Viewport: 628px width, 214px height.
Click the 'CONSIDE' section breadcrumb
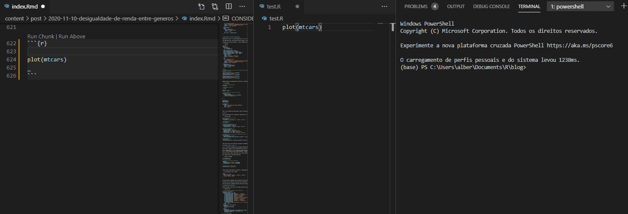[x=242, y=19]
